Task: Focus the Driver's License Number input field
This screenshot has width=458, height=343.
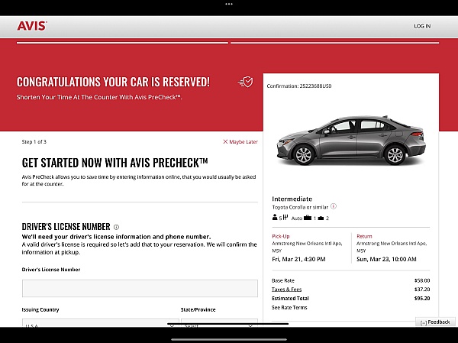Action: (140, 288)
